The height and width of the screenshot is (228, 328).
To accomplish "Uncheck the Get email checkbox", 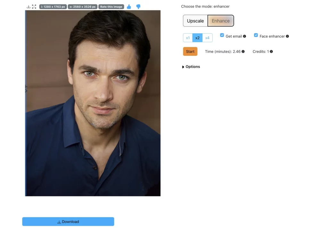I will click(222, 35).
